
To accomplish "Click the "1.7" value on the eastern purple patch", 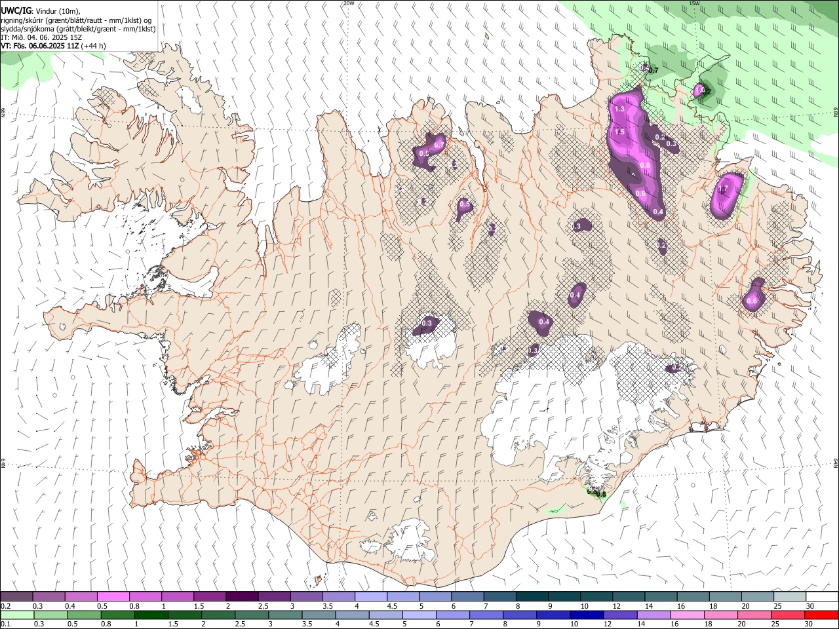I will 723,189.
